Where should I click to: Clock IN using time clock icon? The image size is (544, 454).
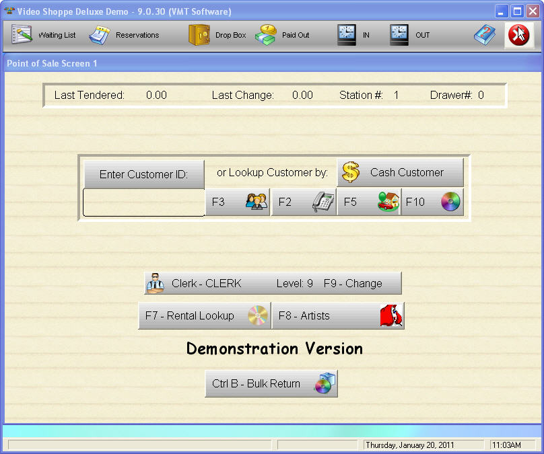[x=347, y=35]
